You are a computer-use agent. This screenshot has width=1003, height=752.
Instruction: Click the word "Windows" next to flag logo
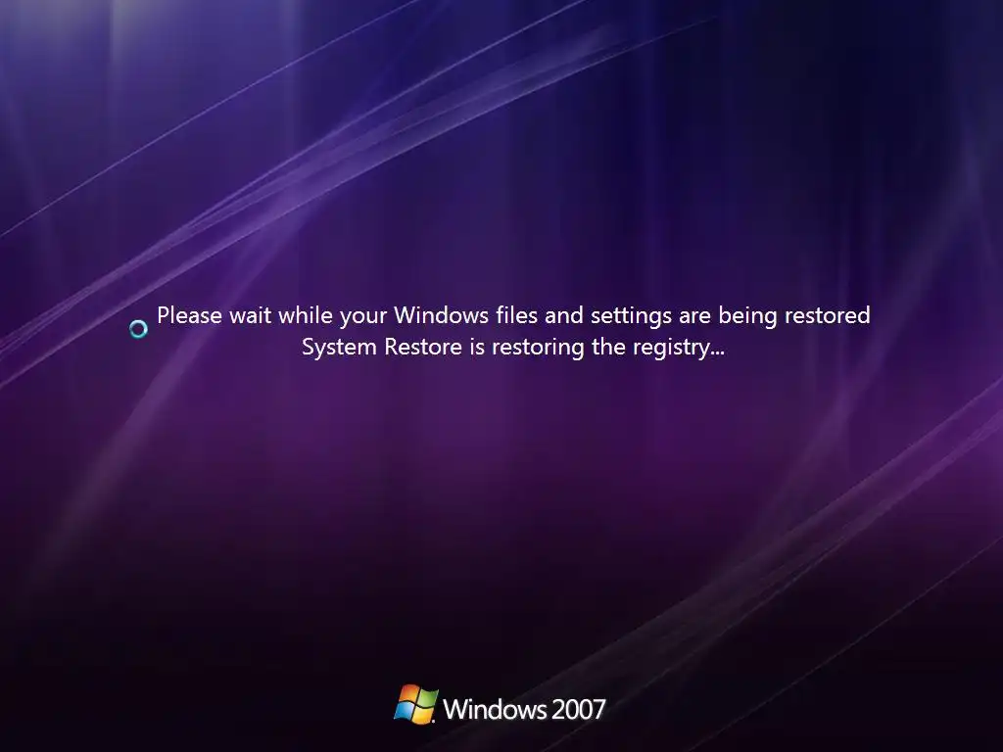tap(495, 709)
